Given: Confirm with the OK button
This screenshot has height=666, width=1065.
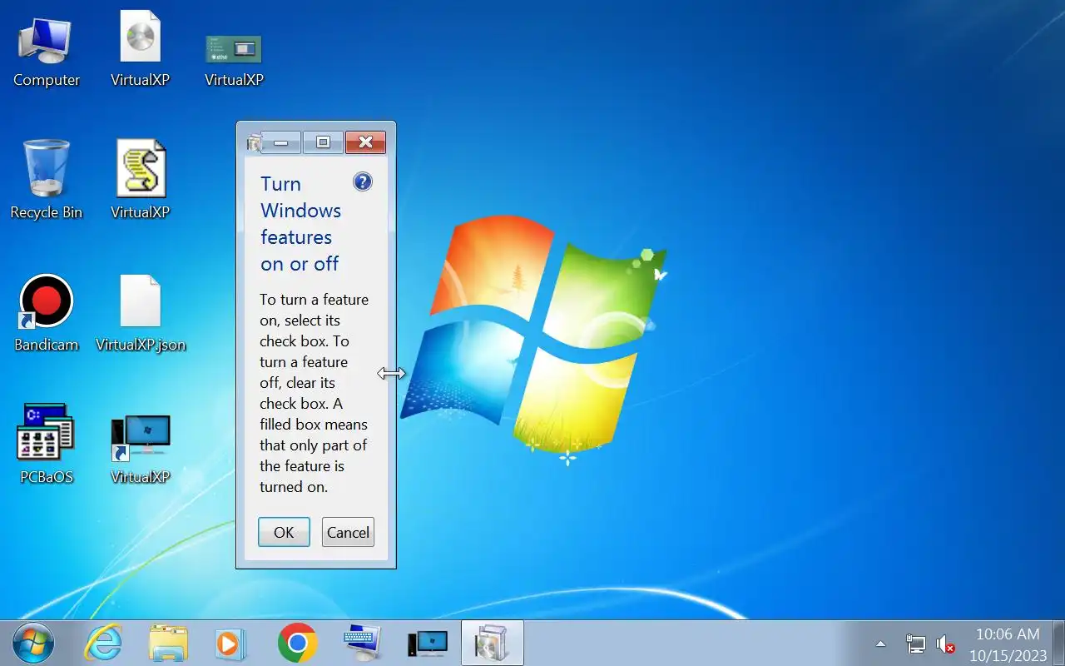Looking at the screenshot, I should 284,532.
